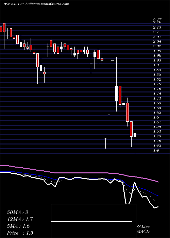Select the 5MA : 1.6 readout
The height and width of the screenshot is (238, 170).
(x=18, y=226)
